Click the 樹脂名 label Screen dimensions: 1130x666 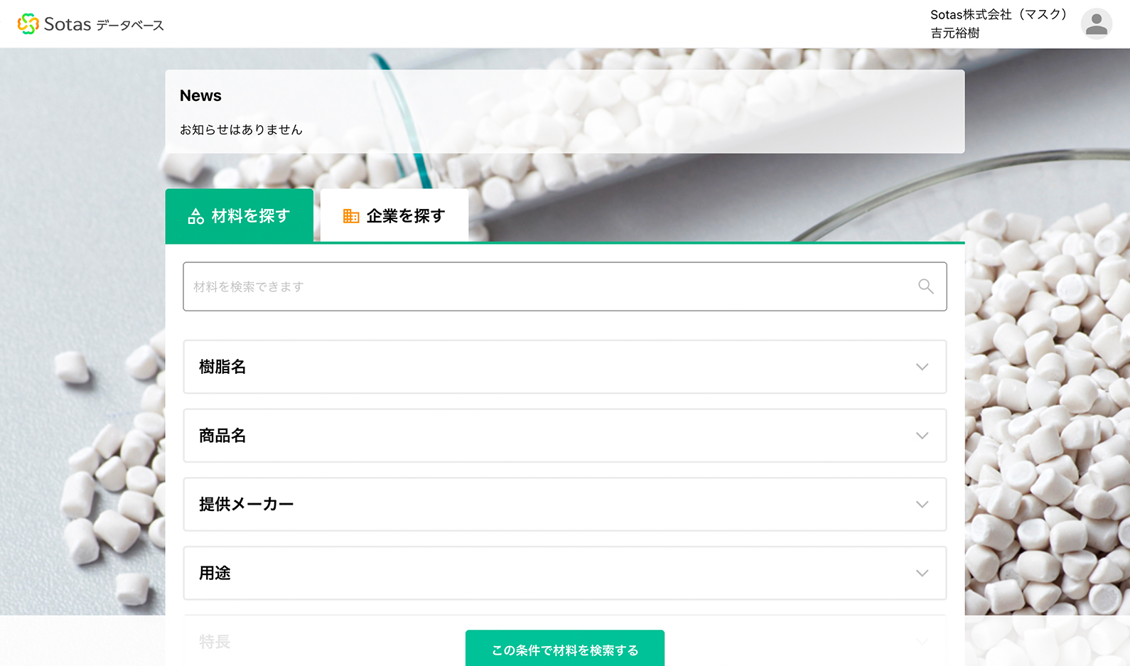coord(222,367)
